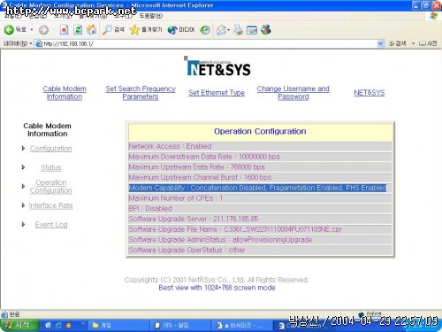Screen dimensions: 442x332
Task: Expand the quick launch overflow chevron
Action: (x=83, y=324)
